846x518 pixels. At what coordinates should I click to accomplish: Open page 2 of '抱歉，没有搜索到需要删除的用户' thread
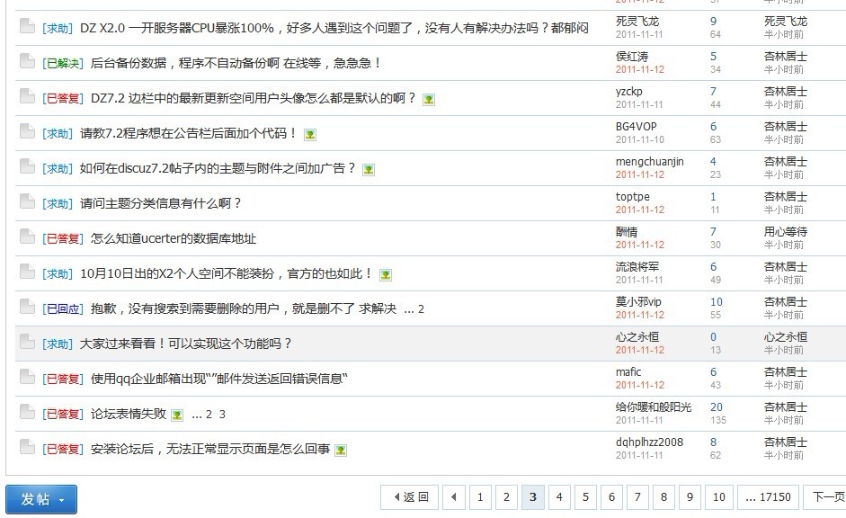click(421, 309)
